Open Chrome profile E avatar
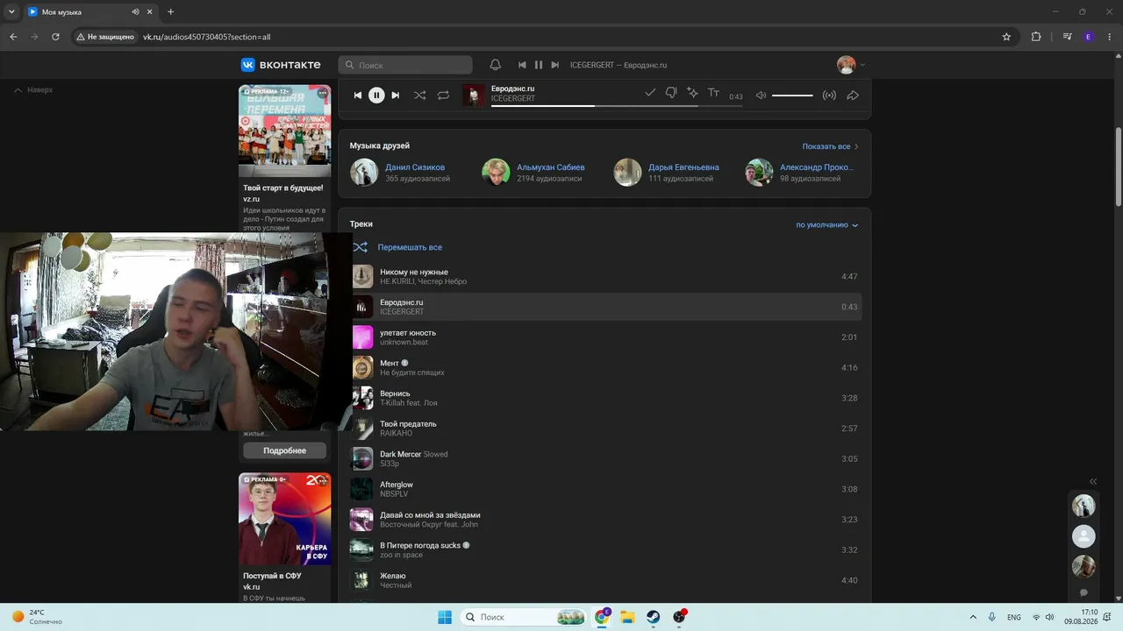The image size is (1123, 631). click(x=1089, y=37)
